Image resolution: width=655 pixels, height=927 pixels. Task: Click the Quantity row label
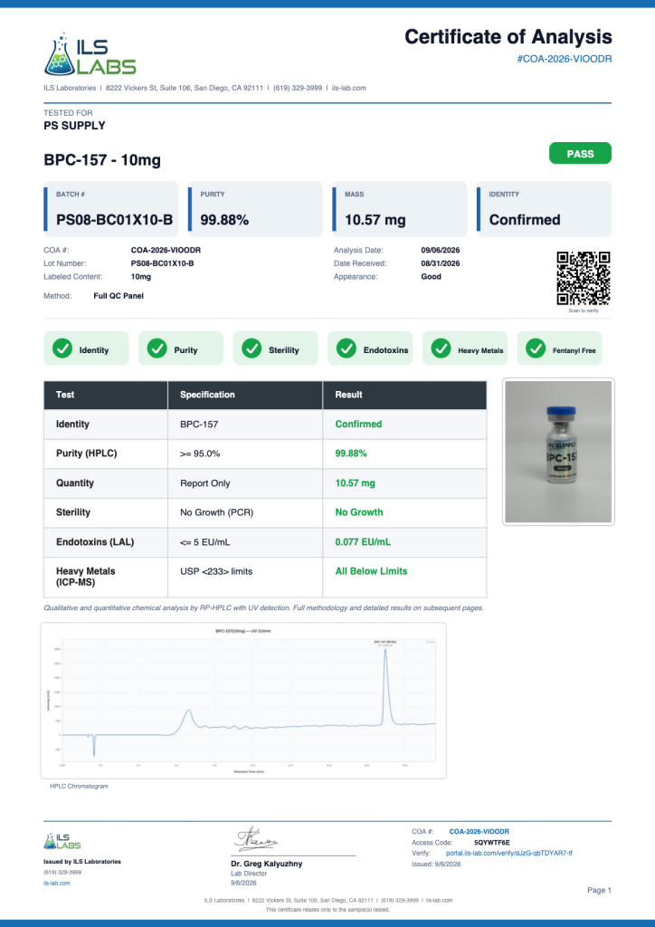[x=75, y=483]
